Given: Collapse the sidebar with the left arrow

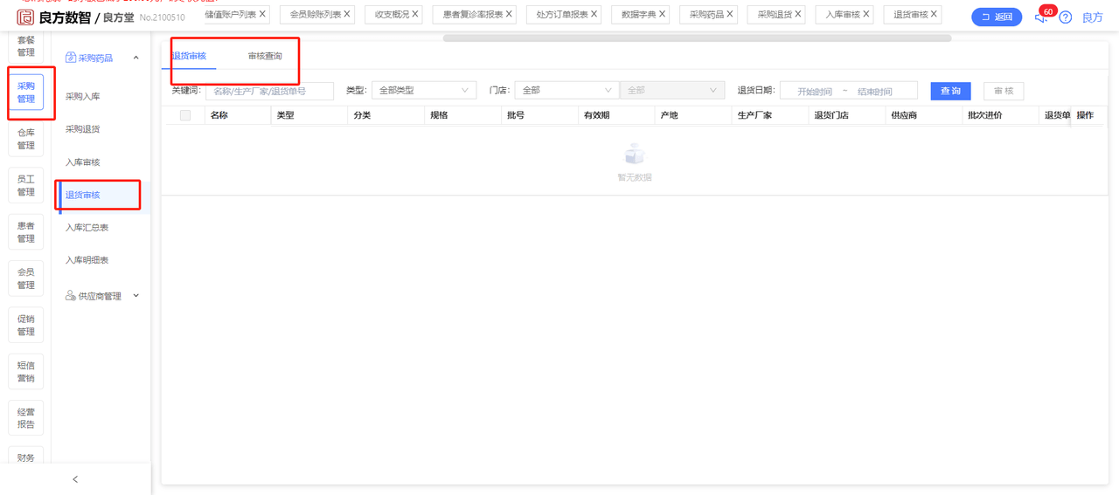Looking at the screenshot, I should click(x=75, y=479).
